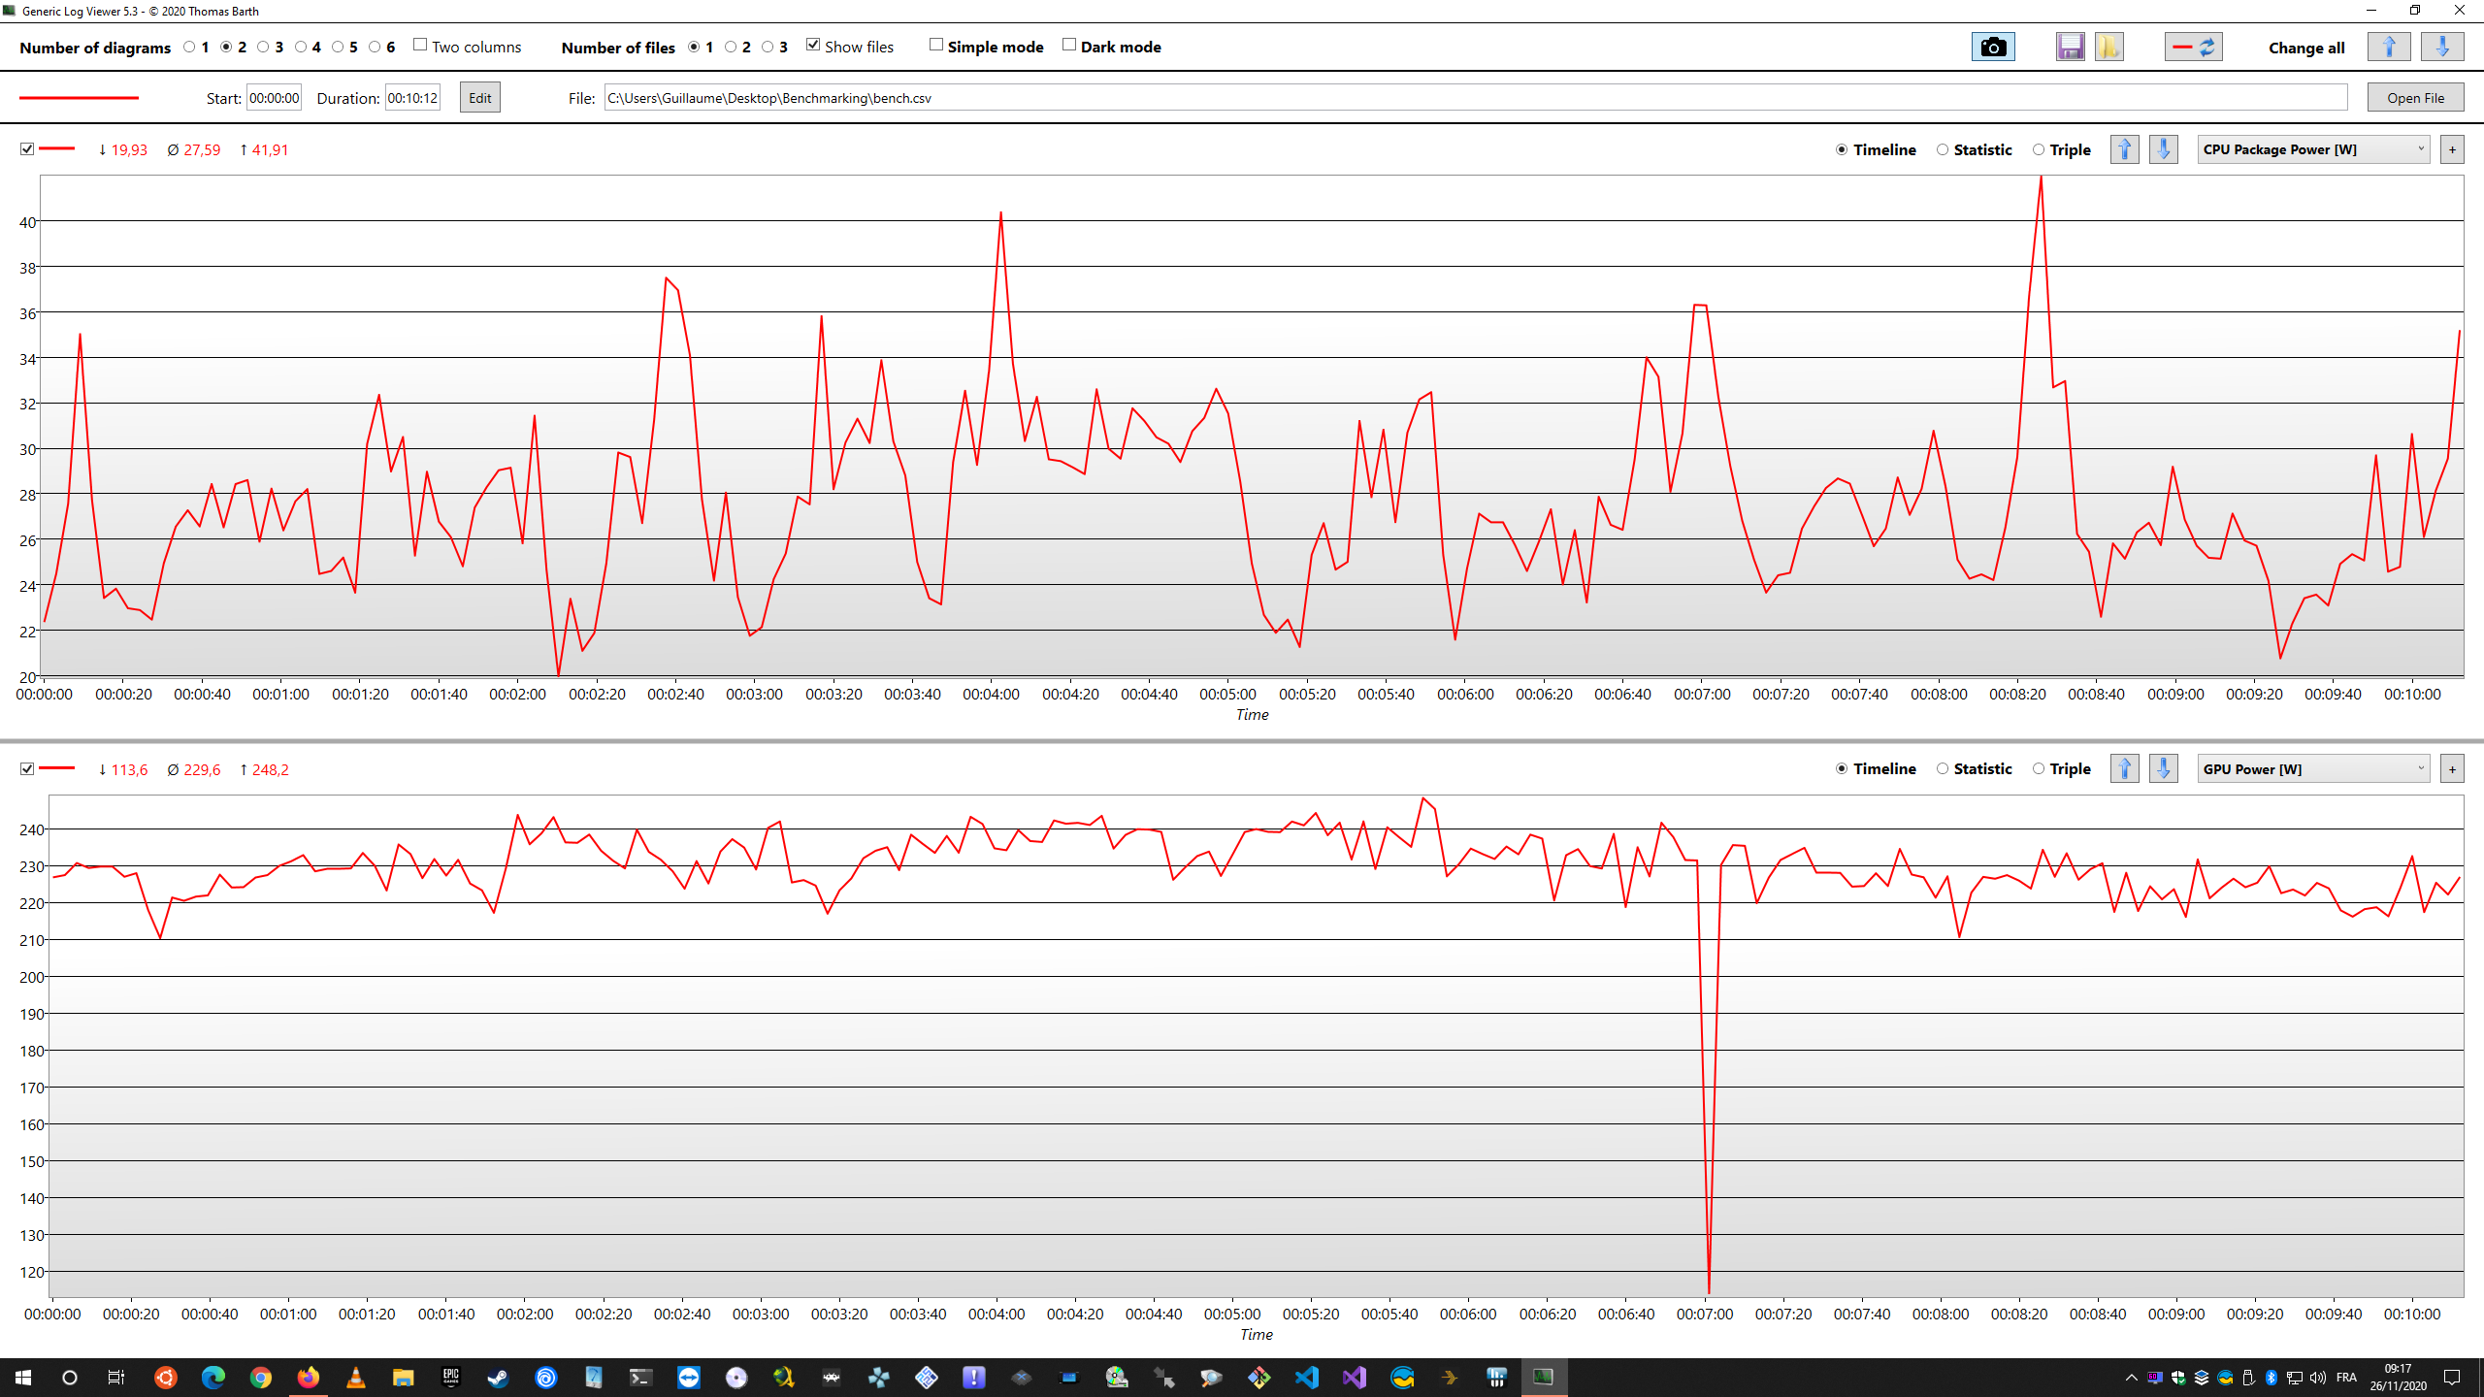Select Statistic view for CPU diagram
The height and width of the screenshot is (1397, 2484).
click(1943, 149)
